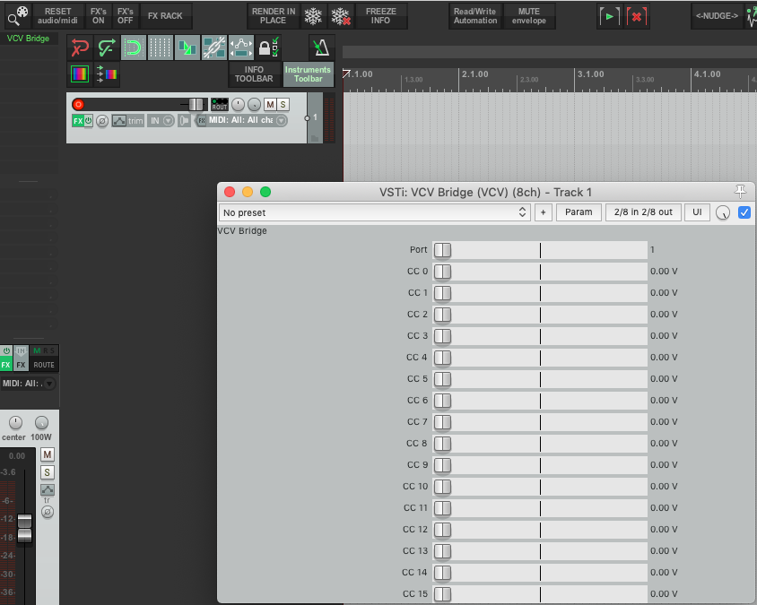
Task: Open track 1 MIDI input dropdown arrow
Action: [x=282, y=121]
